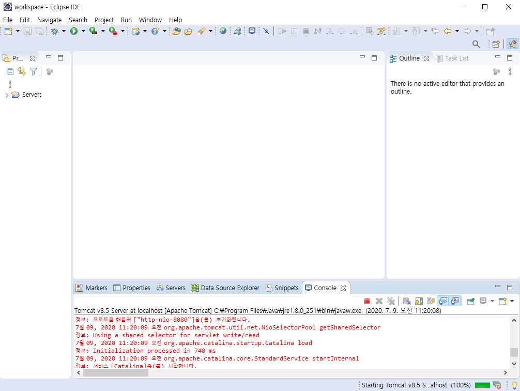Viewport: 520px width, 391px height.
Task: Close the Console tab
Action: pyautogui.click(x=343, y=288)
